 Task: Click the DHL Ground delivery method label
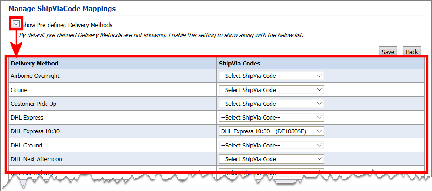27,145
